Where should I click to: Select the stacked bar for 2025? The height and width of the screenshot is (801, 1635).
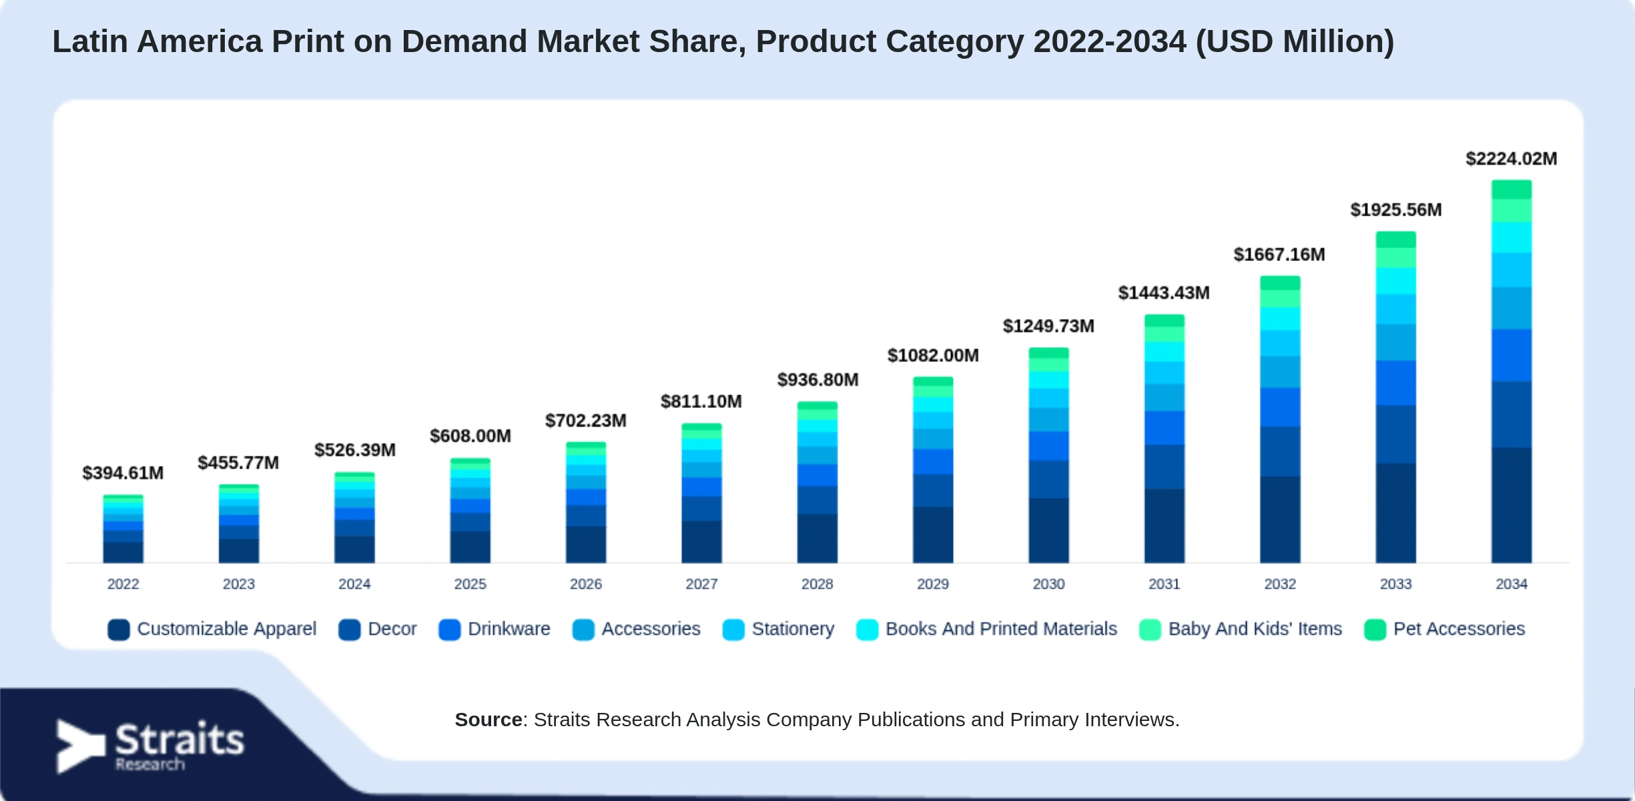pos(470,511)
